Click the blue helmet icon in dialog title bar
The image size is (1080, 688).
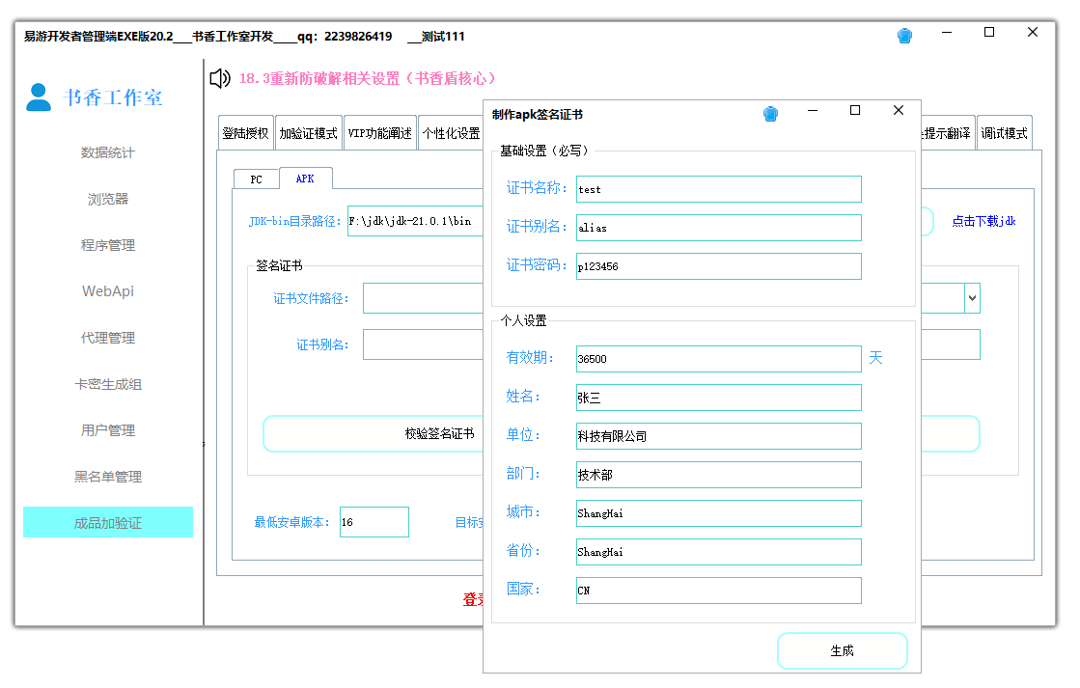click(770, 113)
